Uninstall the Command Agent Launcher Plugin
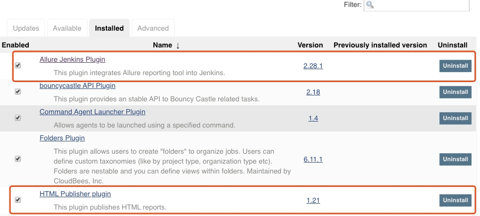480x216 pixels. [455, 118]
